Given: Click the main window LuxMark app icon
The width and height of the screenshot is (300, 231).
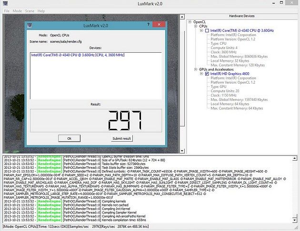Looking at the screenshot, I should point(5,3).
